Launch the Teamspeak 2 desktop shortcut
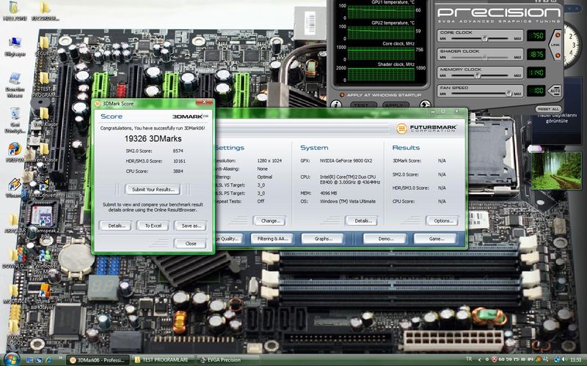587x366 pixels. click(x=45, y=224)
